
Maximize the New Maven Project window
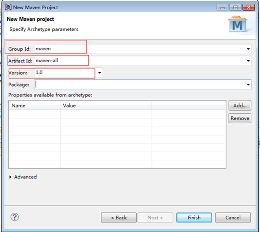point(235,8)
